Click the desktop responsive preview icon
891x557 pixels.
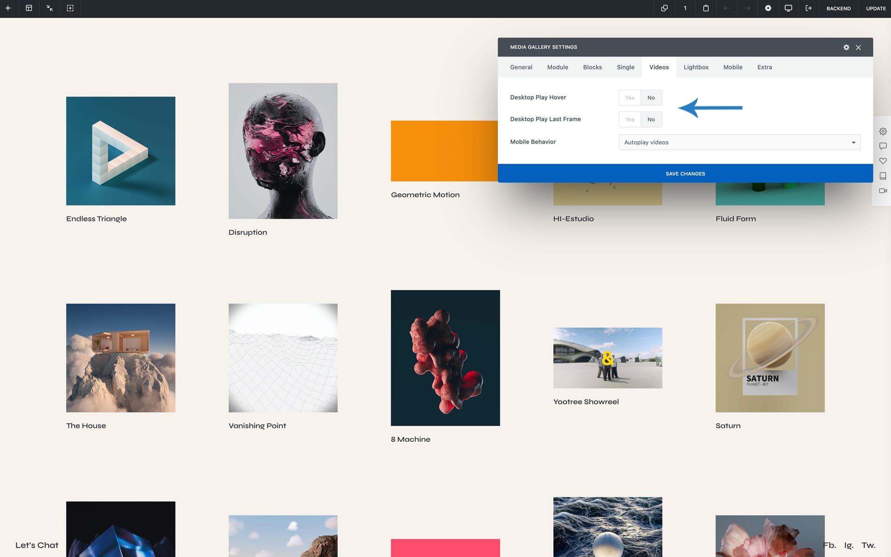pos(788,8)
